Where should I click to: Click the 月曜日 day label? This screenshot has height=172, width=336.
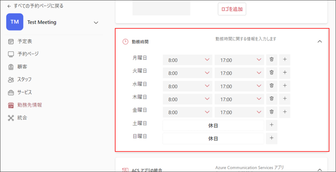140,58
